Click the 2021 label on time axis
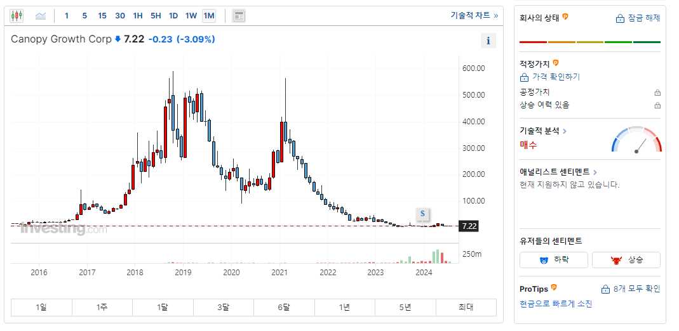 tap(279, 272)
